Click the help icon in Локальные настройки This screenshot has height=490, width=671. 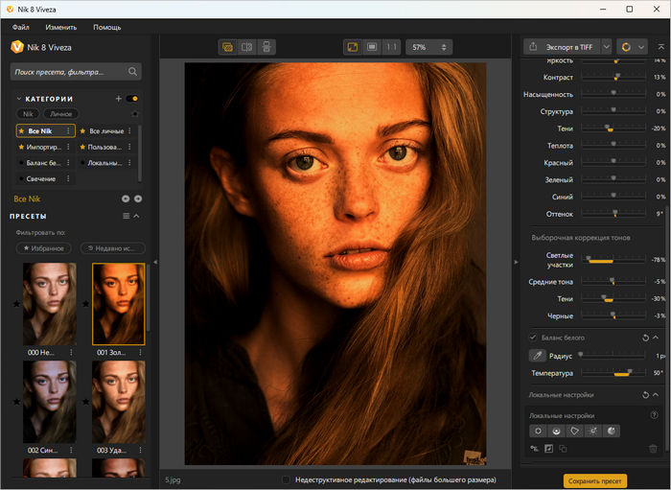click(654, 415)
